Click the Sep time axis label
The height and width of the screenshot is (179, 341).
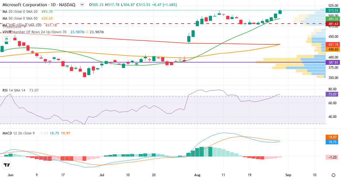pos(288,175)
